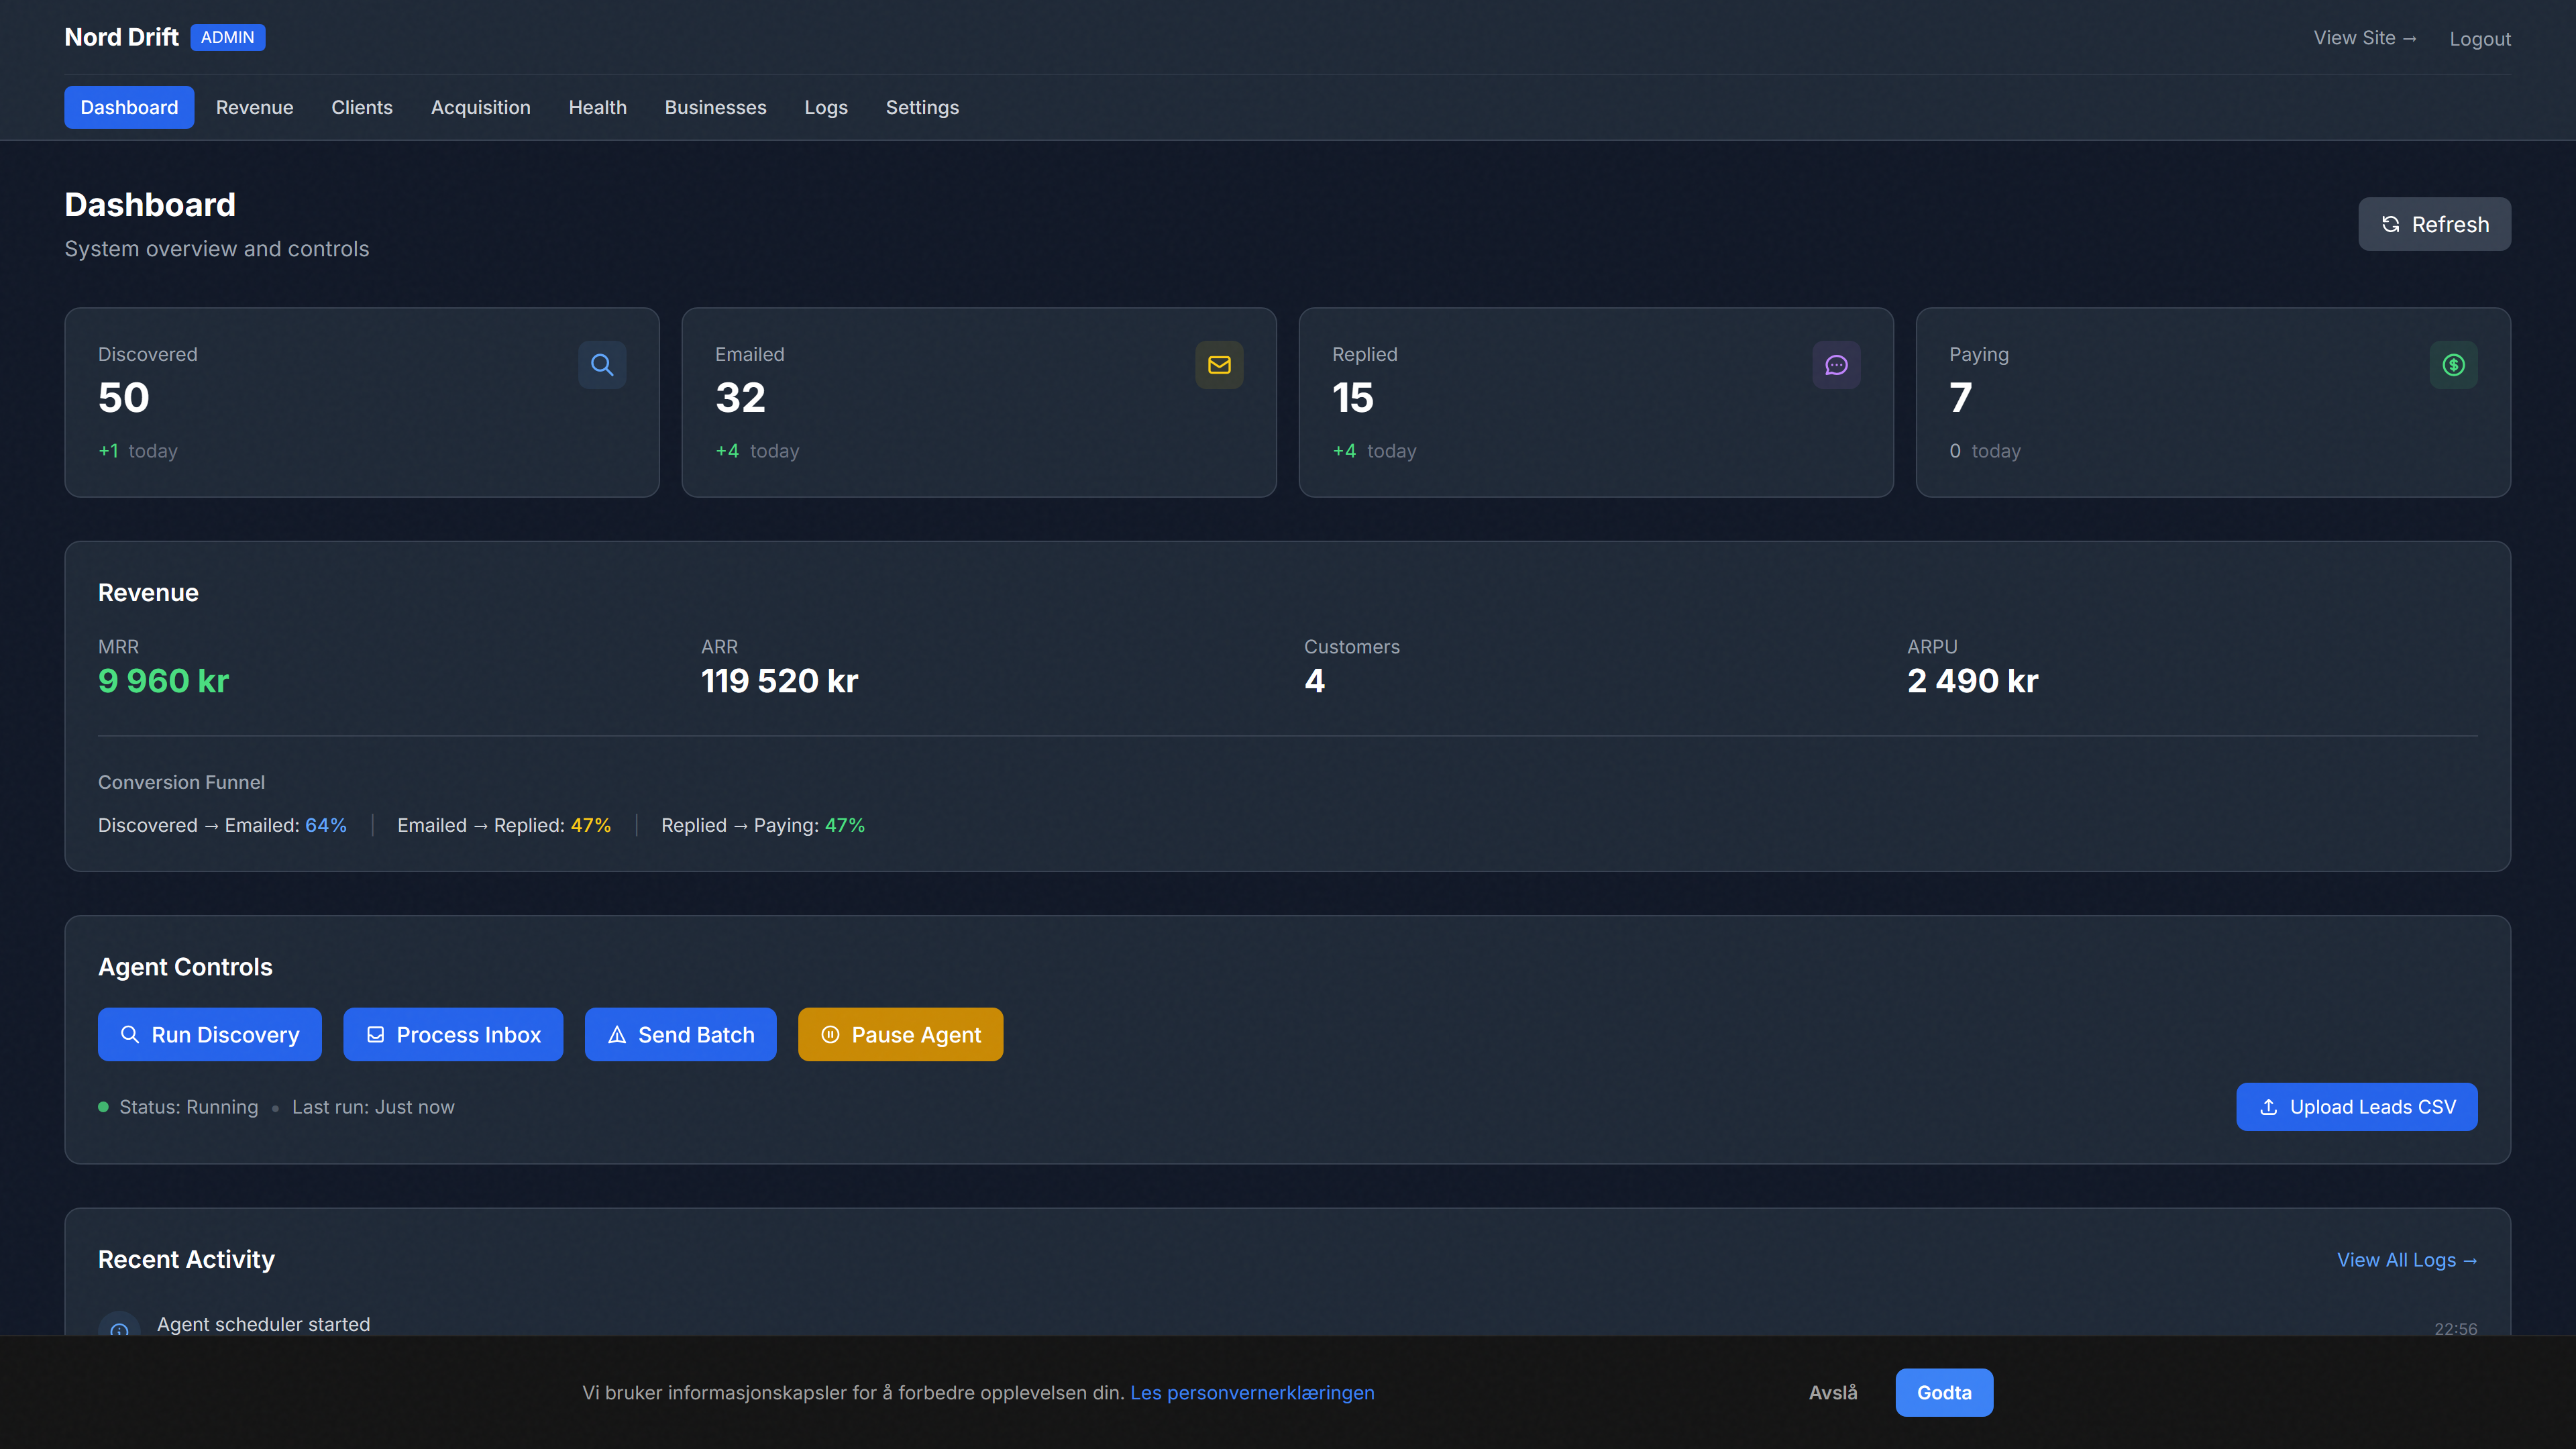Click the magnifier icon on the Discovered card
The height and width of the screenshot is (1449, 2576).
click(602, 365)
